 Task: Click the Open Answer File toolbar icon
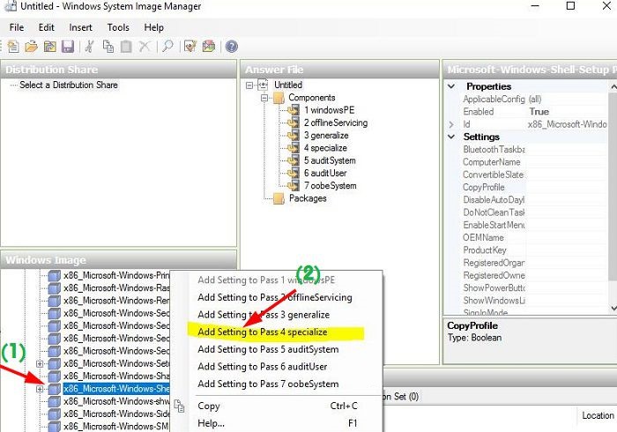(31, 47)
